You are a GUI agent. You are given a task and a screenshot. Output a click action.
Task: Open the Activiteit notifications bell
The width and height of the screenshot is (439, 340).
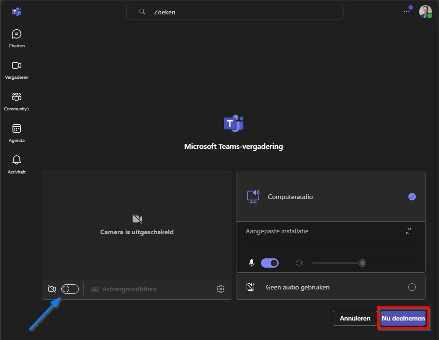point(17,165)
